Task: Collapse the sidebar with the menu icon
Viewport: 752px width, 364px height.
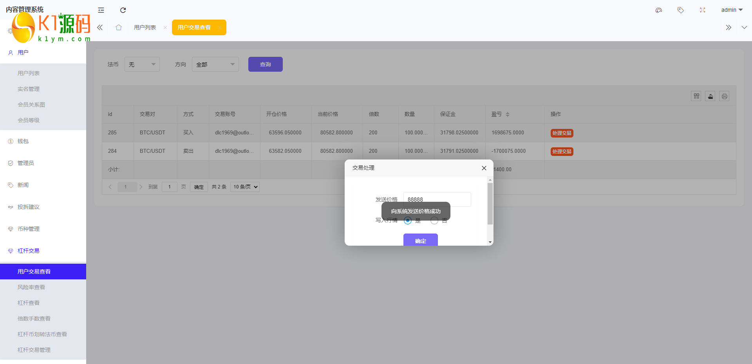Action: point(101,10)
